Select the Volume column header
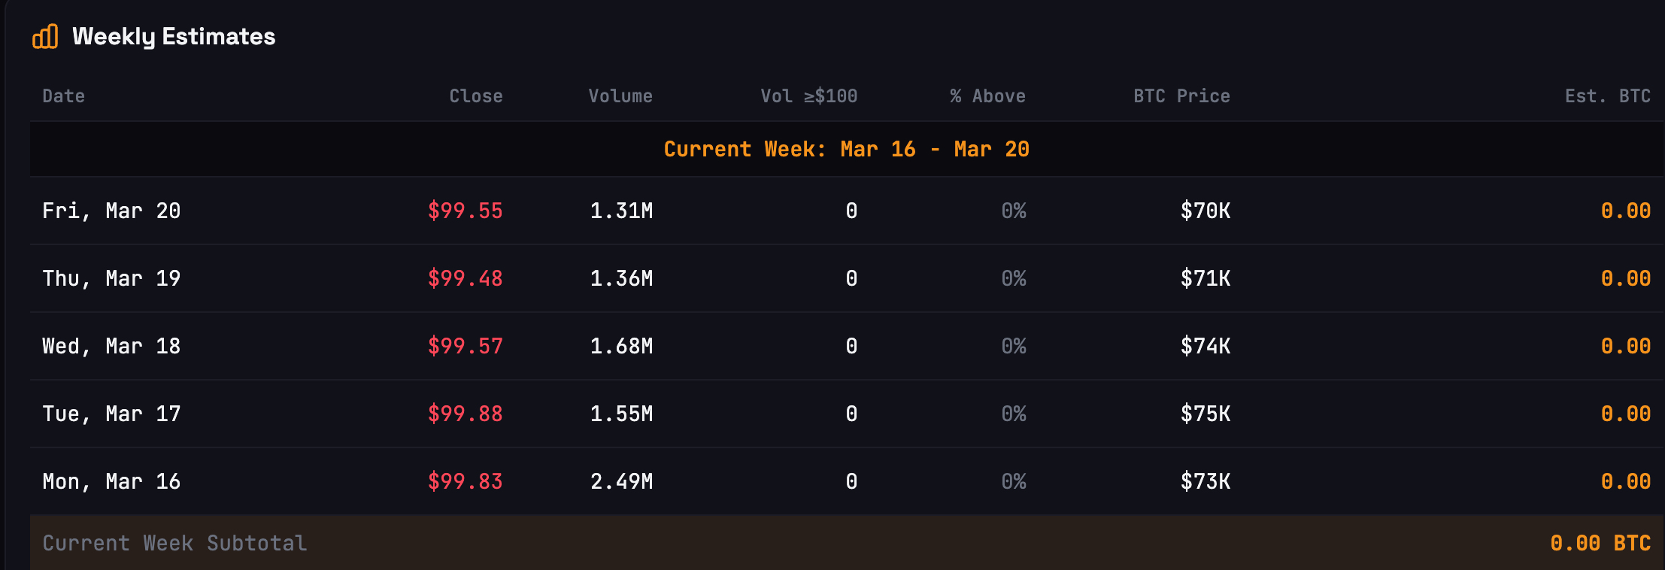This screenshot has width=1665, height=570. (x=620, y=96)
